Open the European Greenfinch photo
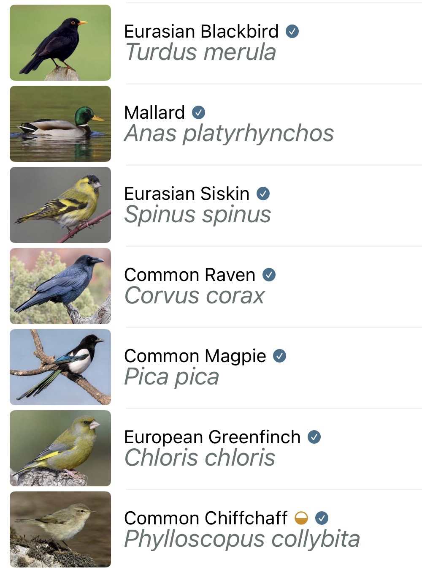This screenshot has width=422, height=570. point(60,448)
